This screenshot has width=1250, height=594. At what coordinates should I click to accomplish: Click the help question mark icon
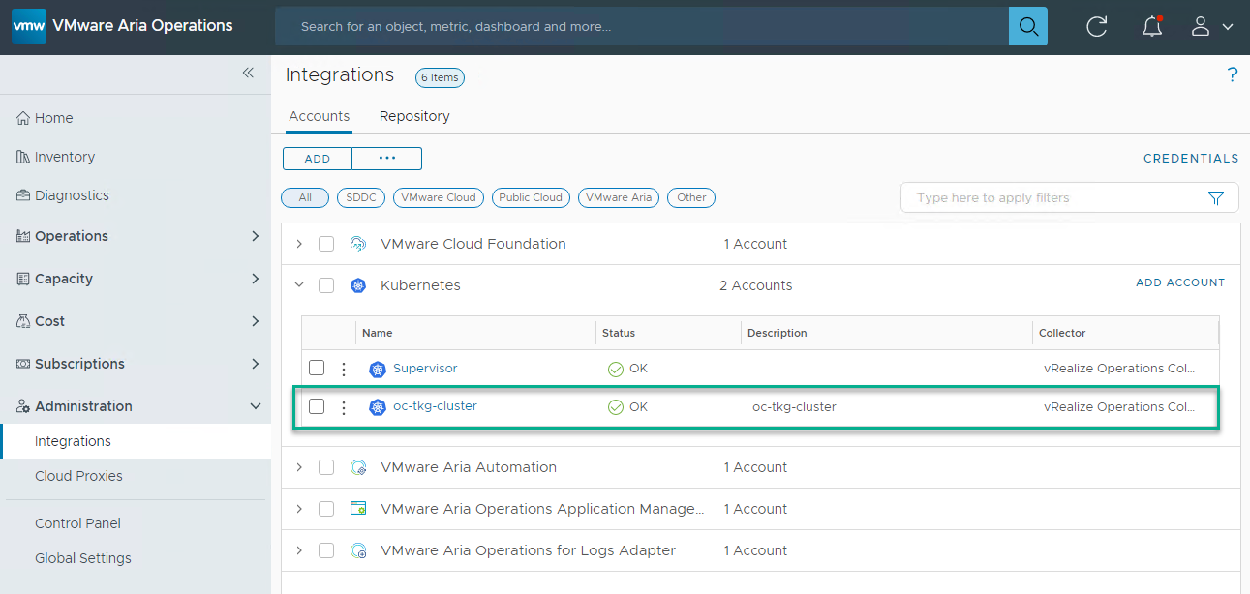pyautogui.click(x=1232, y=75)
